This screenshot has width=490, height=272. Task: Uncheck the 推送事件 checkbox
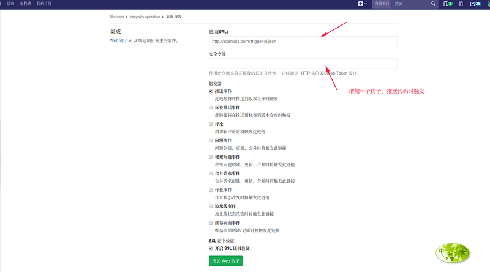[211, 91]
